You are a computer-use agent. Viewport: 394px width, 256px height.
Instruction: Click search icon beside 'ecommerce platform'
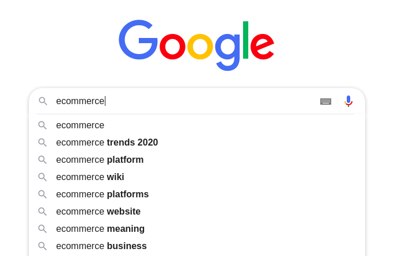tap(42, 160)
